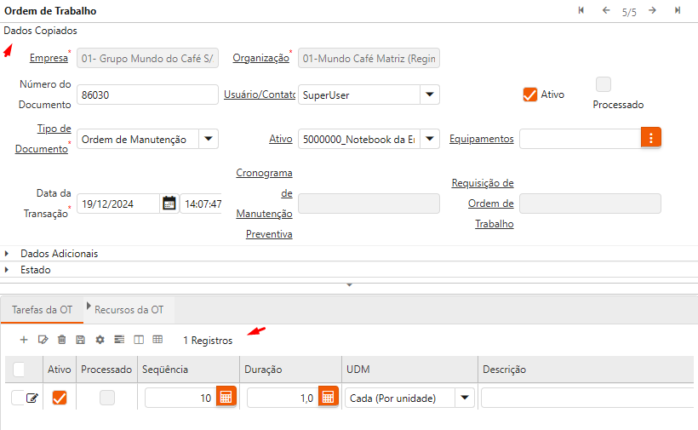698x430 pixels.
Task: Click the delete trash icon in the tasks toolbar
Action: point(61,340)
